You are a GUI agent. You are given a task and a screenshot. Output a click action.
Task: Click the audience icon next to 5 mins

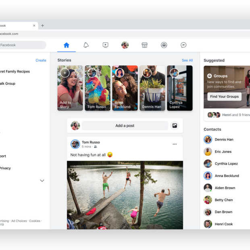96,147
